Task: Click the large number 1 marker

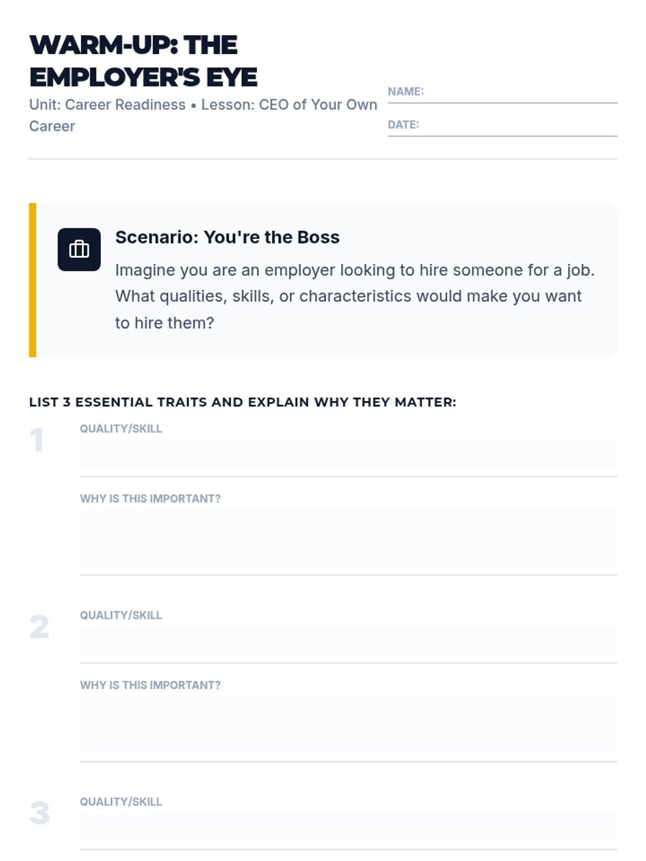Action: (x=37, y=440)
